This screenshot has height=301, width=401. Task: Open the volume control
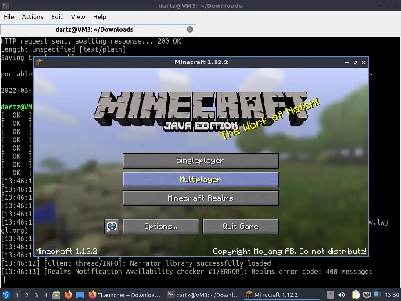(x=341, y=295)
